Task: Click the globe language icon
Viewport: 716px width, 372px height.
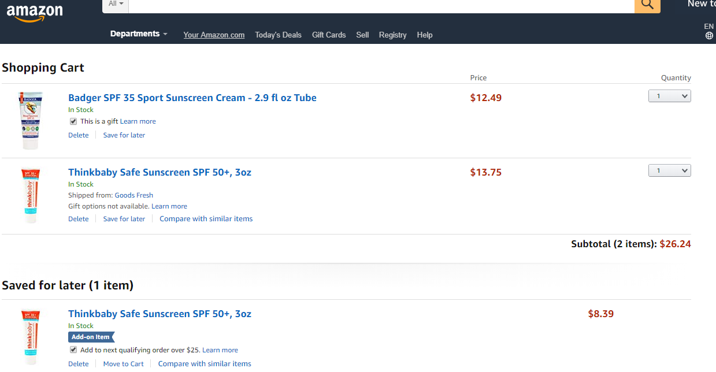Action: point(709,36)
